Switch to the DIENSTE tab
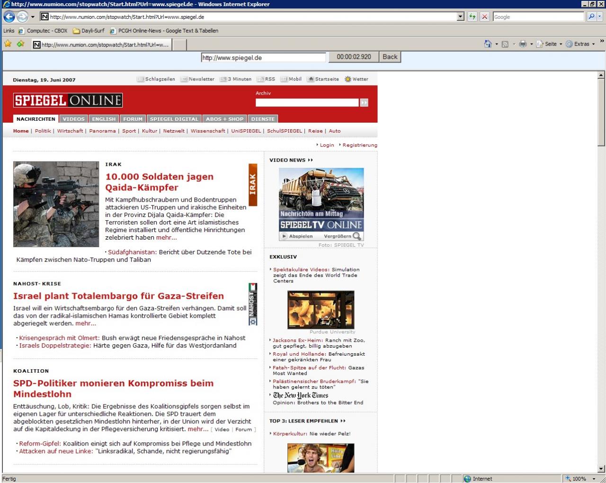606x483 pixels. point(263,119)
